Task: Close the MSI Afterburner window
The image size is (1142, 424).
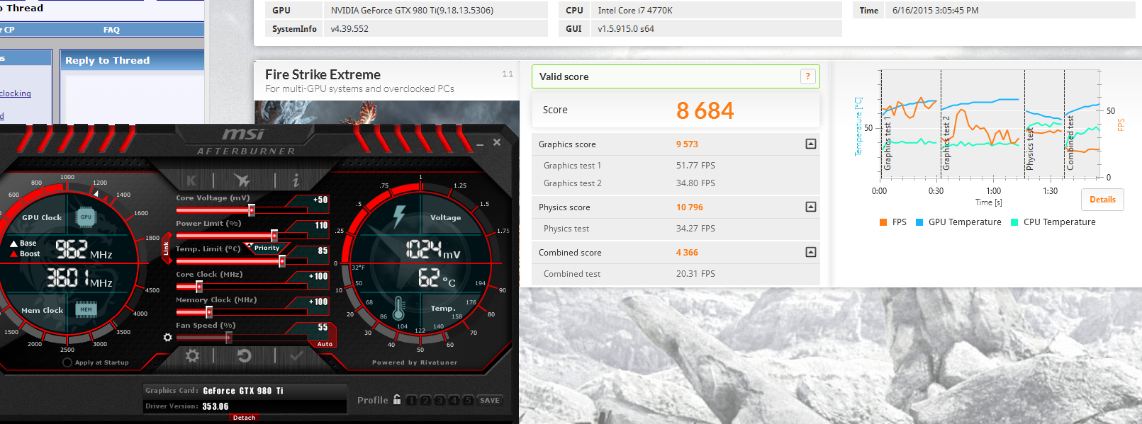Action: (497, 142)
